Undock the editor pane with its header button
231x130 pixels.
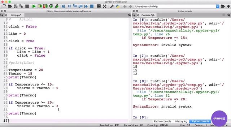5,11
